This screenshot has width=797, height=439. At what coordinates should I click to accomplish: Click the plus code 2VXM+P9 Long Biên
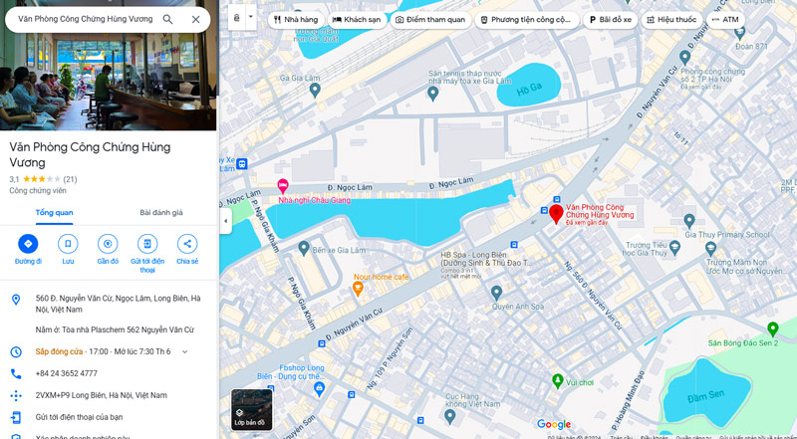pos(102,395)
